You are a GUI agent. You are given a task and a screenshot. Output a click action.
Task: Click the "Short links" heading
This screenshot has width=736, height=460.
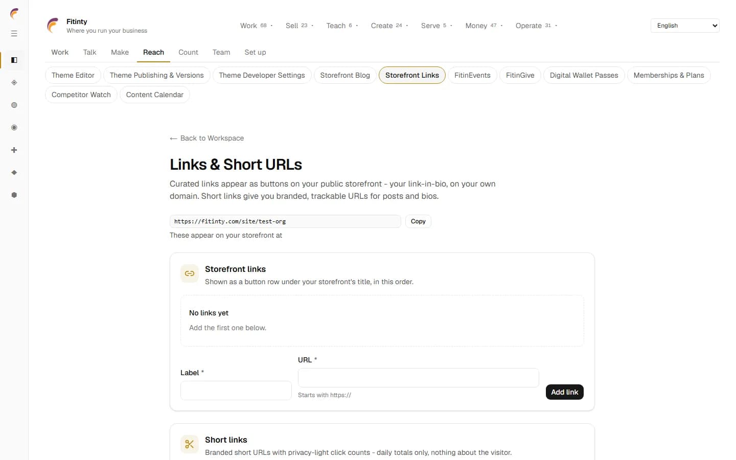[x=226, y=440]
